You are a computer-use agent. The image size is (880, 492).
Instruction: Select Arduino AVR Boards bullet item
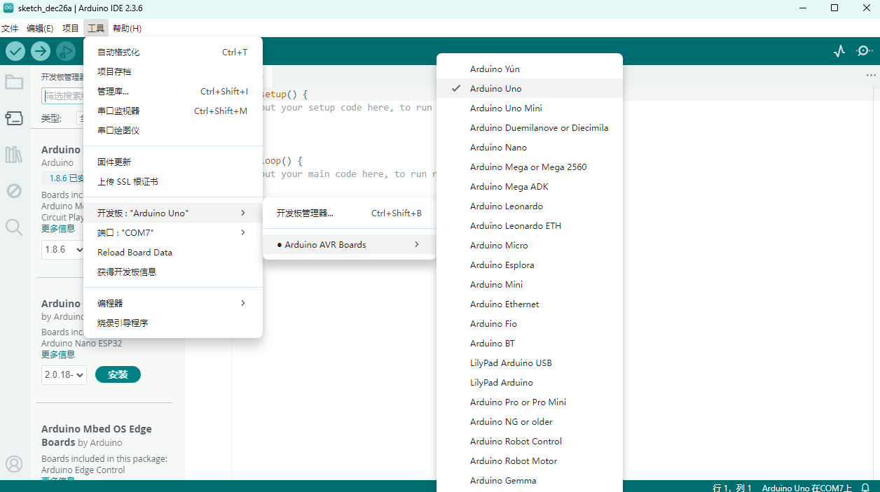pos(349,244)
